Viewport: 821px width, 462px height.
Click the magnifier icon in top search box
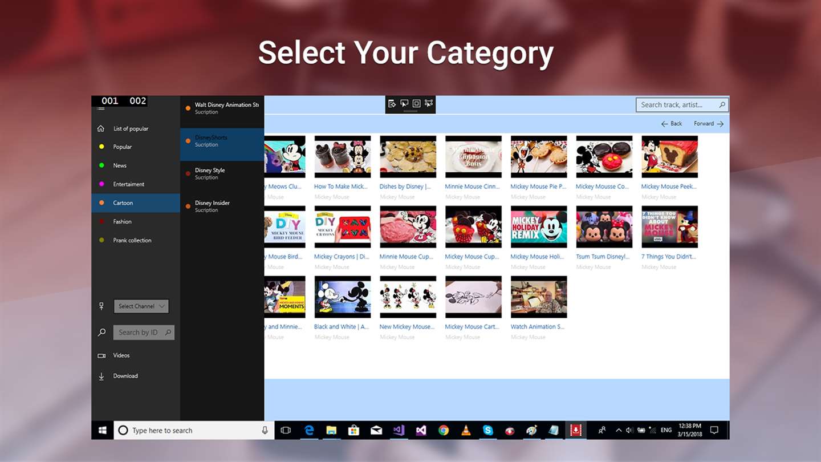(722, 105)
